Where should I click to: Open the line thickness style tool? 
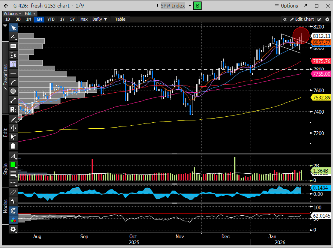(x=13, y=174)
